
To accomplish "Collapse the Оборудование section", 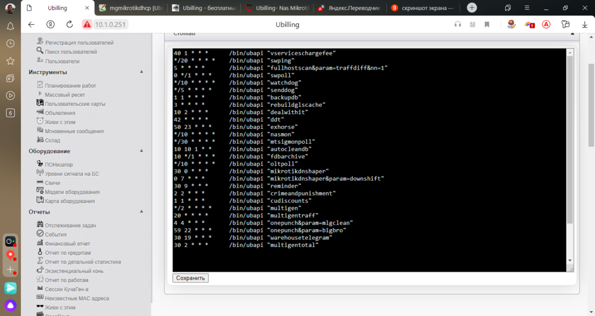I will pos(142,151).
